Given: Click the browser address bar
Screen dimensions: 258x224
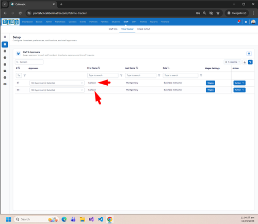Looking at the screenshot, I should point(110,13).
